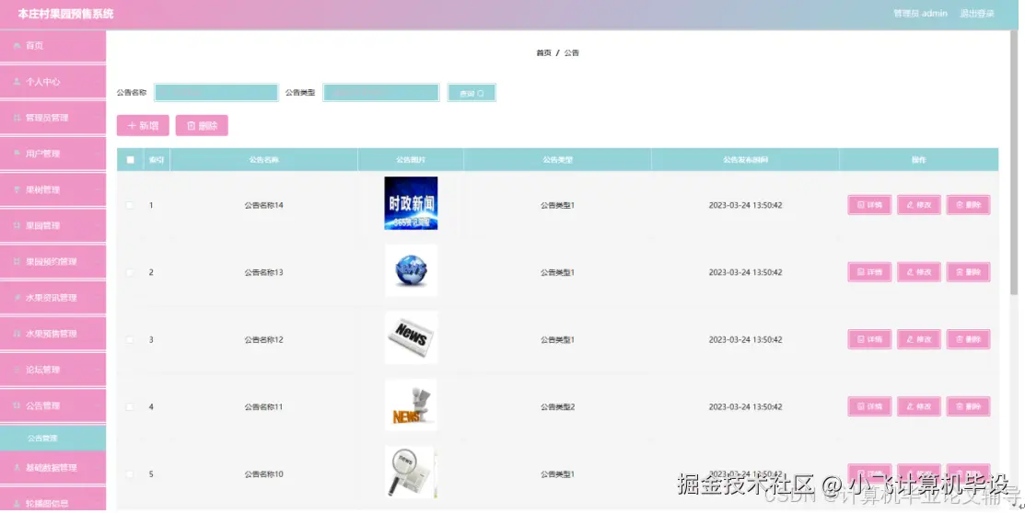Click the icon beside 论坛管理
Viewport: 1025px width, 513px height.
17,370
